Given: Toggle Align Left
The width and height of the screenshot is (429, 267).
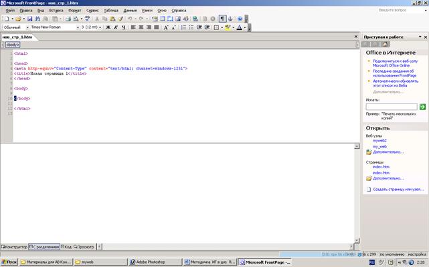Looking at the screenshot, I should (x=133, y=27).
